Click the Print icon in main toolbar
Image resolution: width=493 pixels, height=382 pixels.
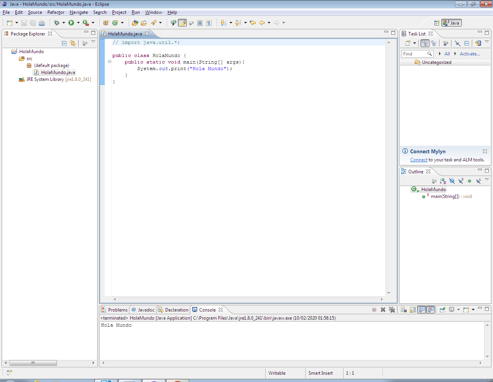42,23
